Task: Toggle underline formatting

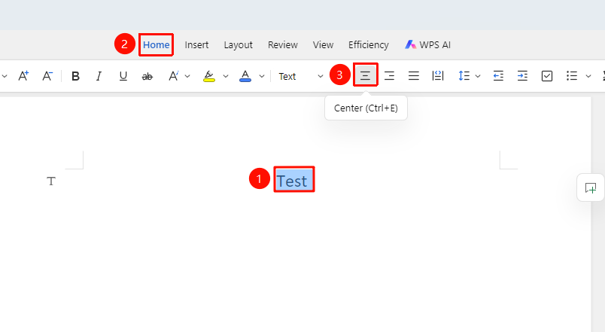Action: [x=123, y=76]
